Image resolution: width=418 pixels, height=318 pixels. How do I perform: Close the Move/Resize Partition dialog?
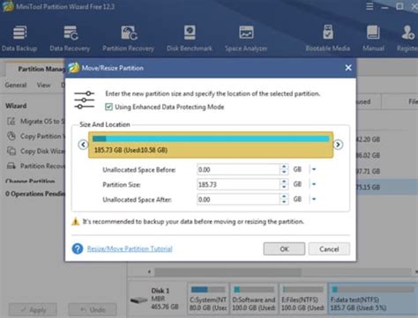point(348,68)
